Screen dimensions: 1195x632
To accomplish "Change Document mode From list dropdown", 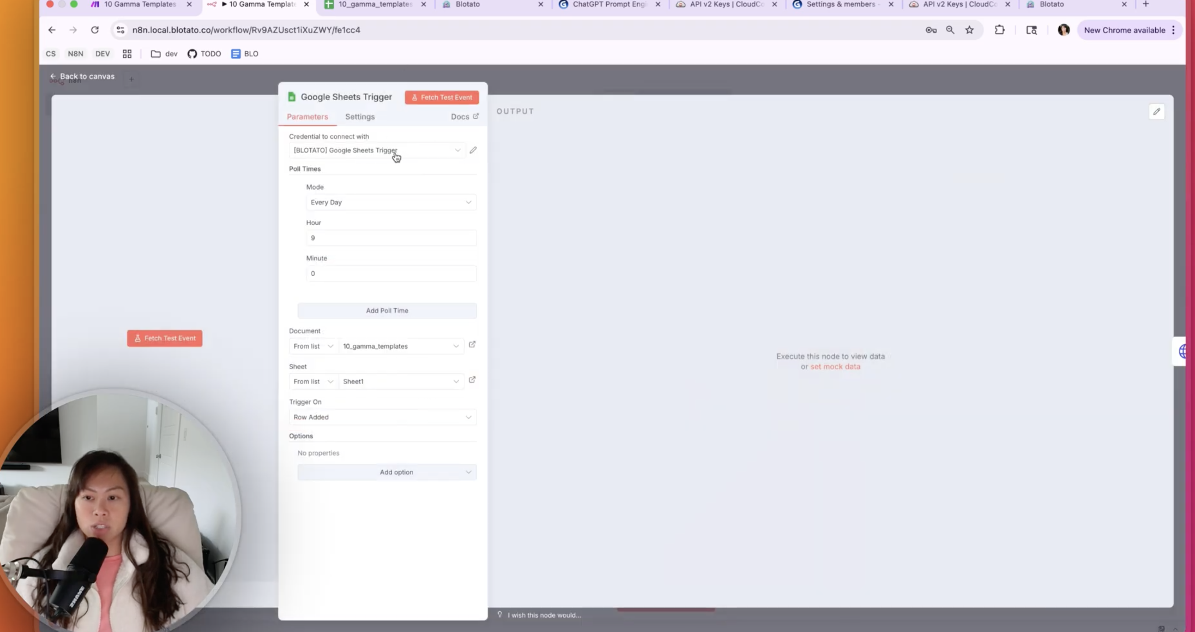I will (313, 346).
